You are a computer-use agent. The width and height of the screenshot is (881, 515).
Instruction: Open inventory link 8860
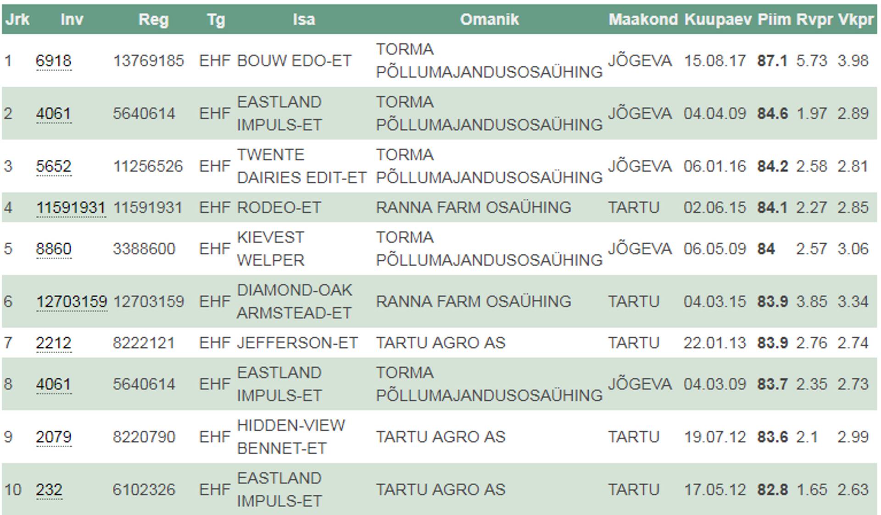point(53,249)
